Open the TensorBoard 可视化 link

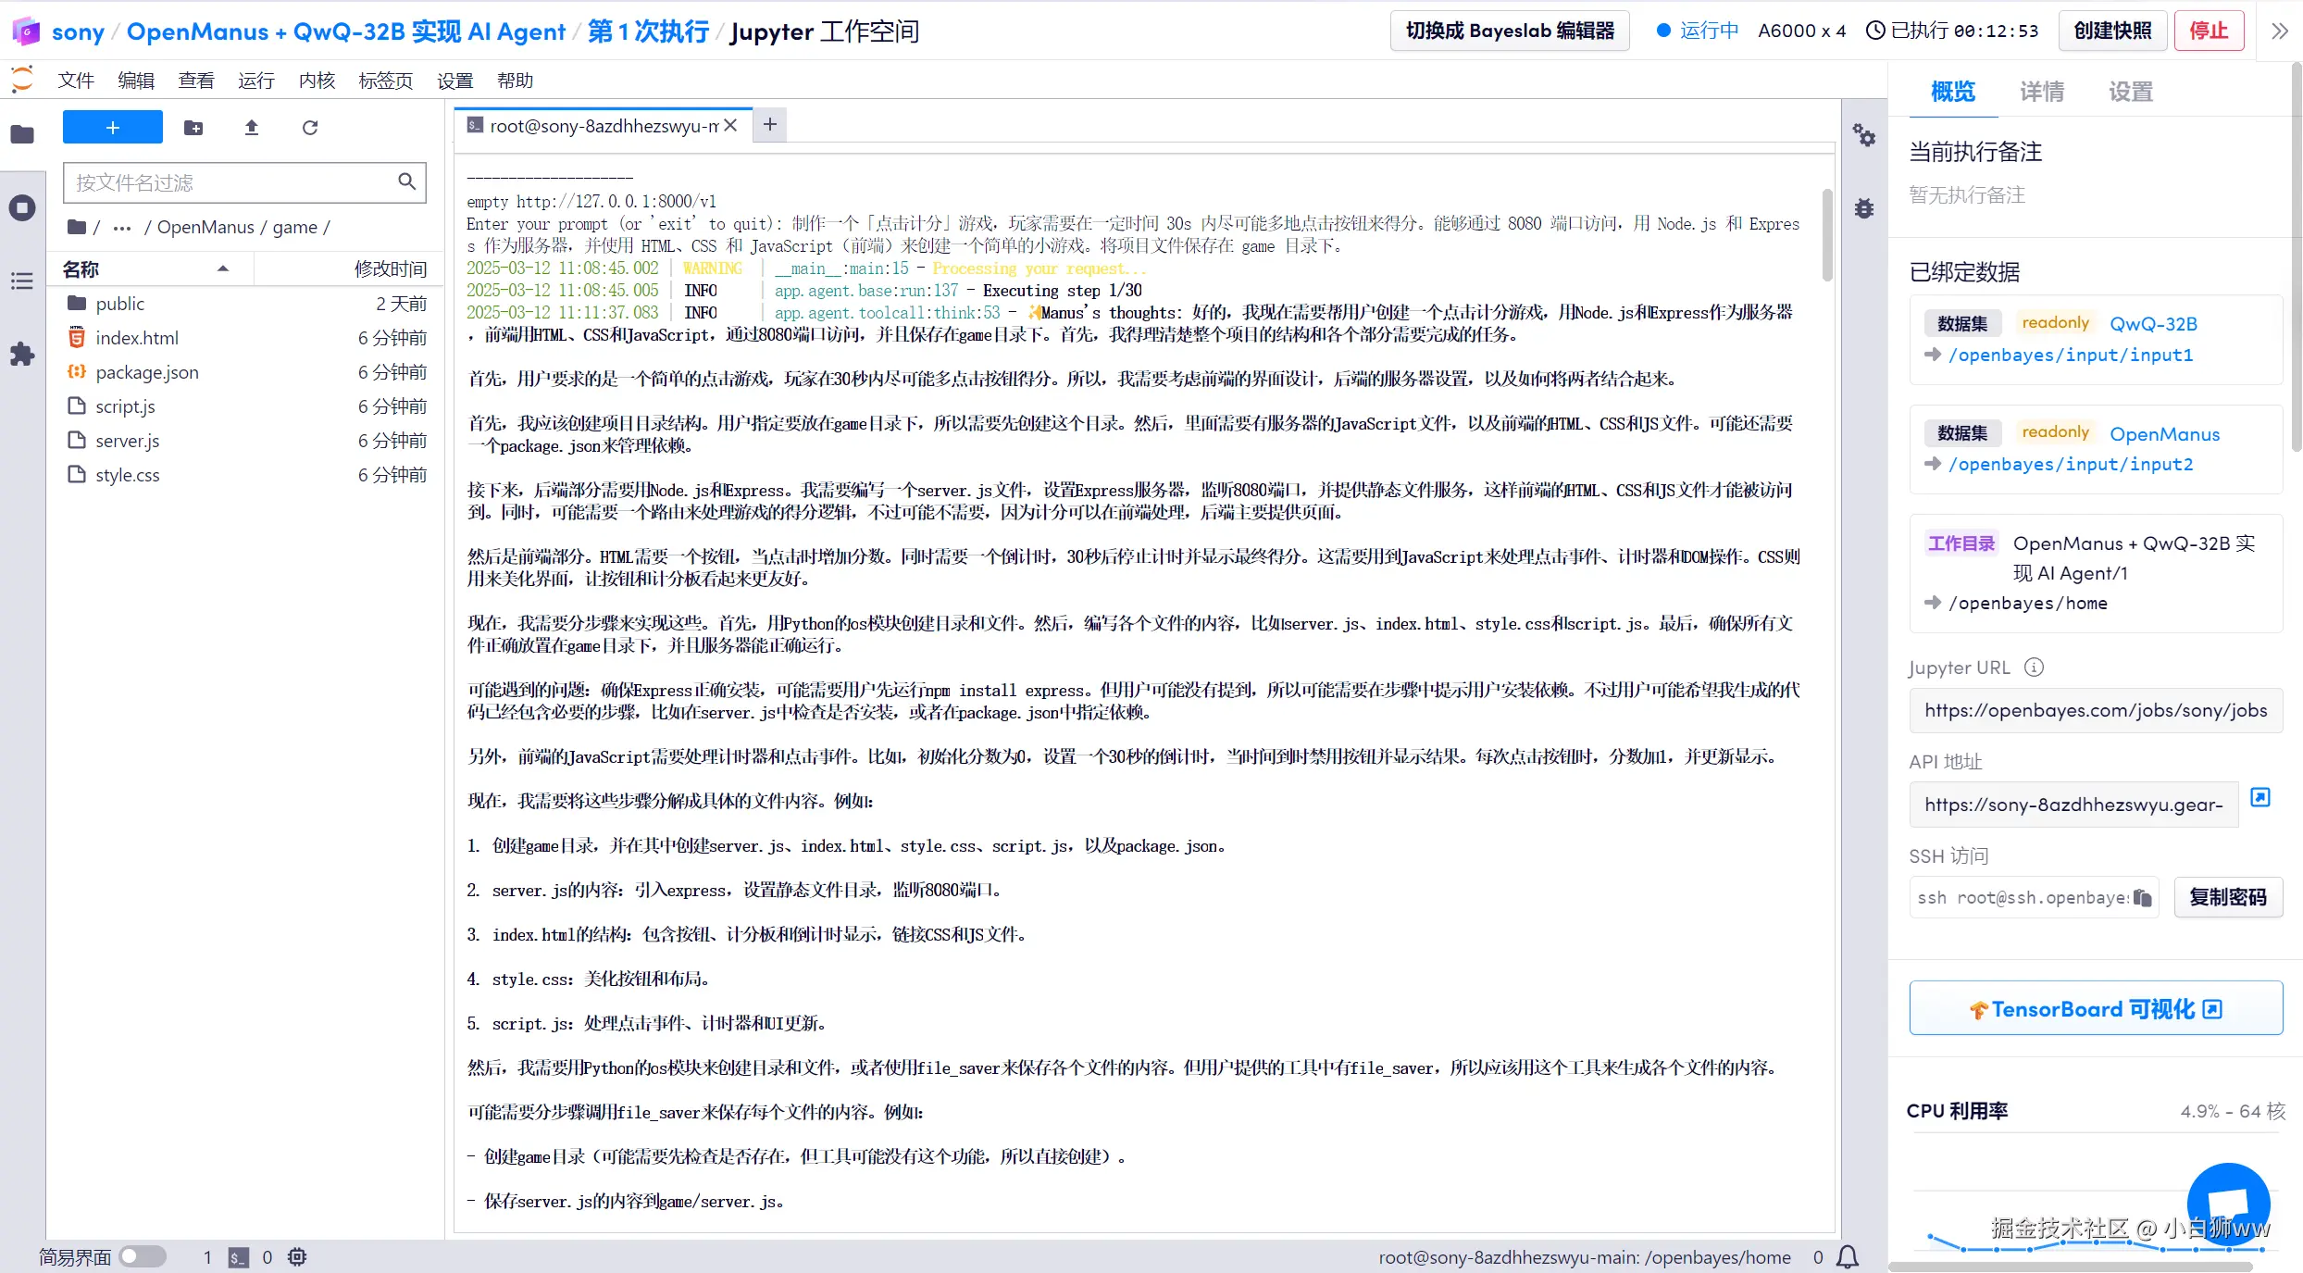pos(2095,1008)
